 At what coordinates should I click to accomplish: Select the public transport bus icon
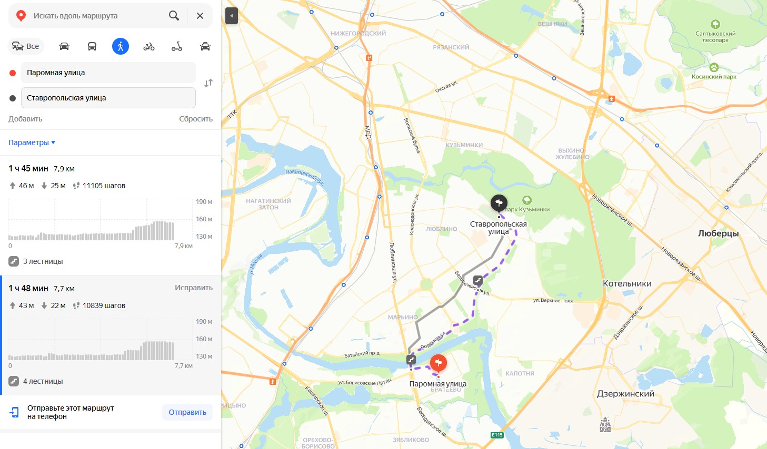(x=92, y=46)
